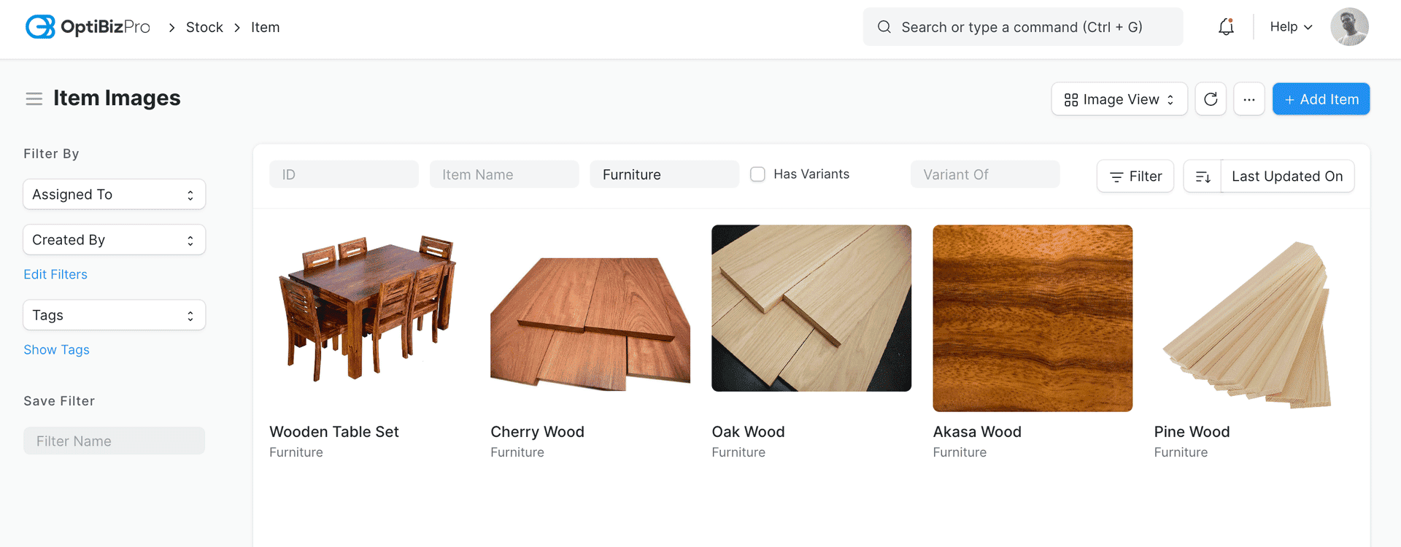Click the Edit Filters link
Viewport: 1401px width, 547px height.
tap(55, 274)
